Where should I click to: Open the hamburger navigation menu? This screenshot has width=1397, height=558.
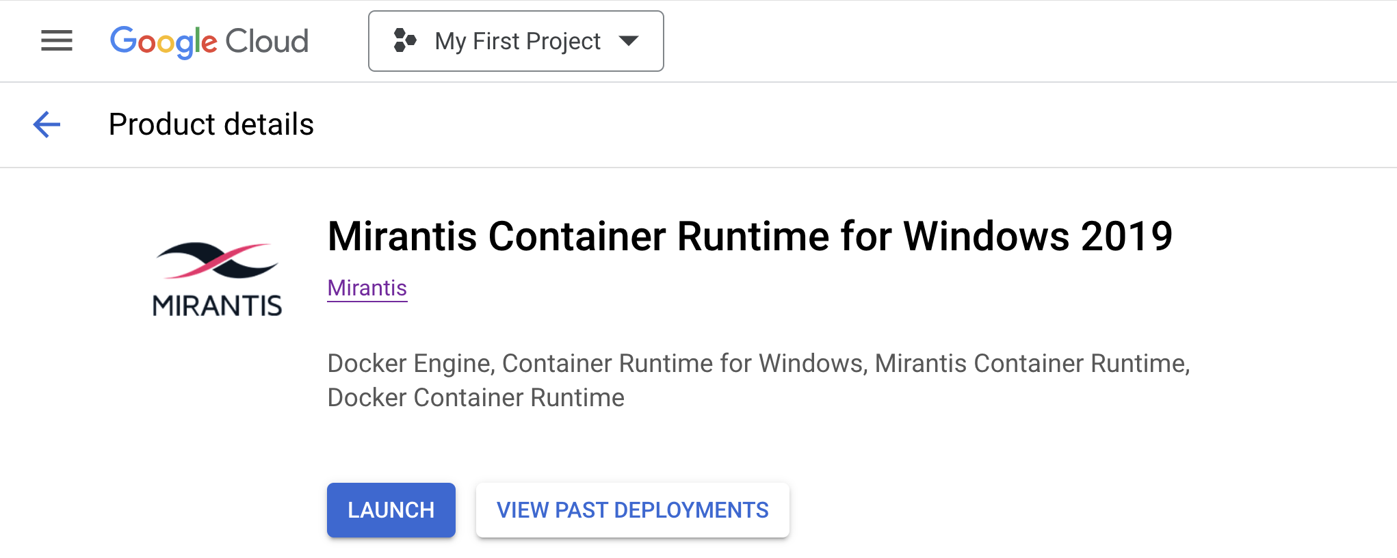pyautogui.click(x=57, y=41)
